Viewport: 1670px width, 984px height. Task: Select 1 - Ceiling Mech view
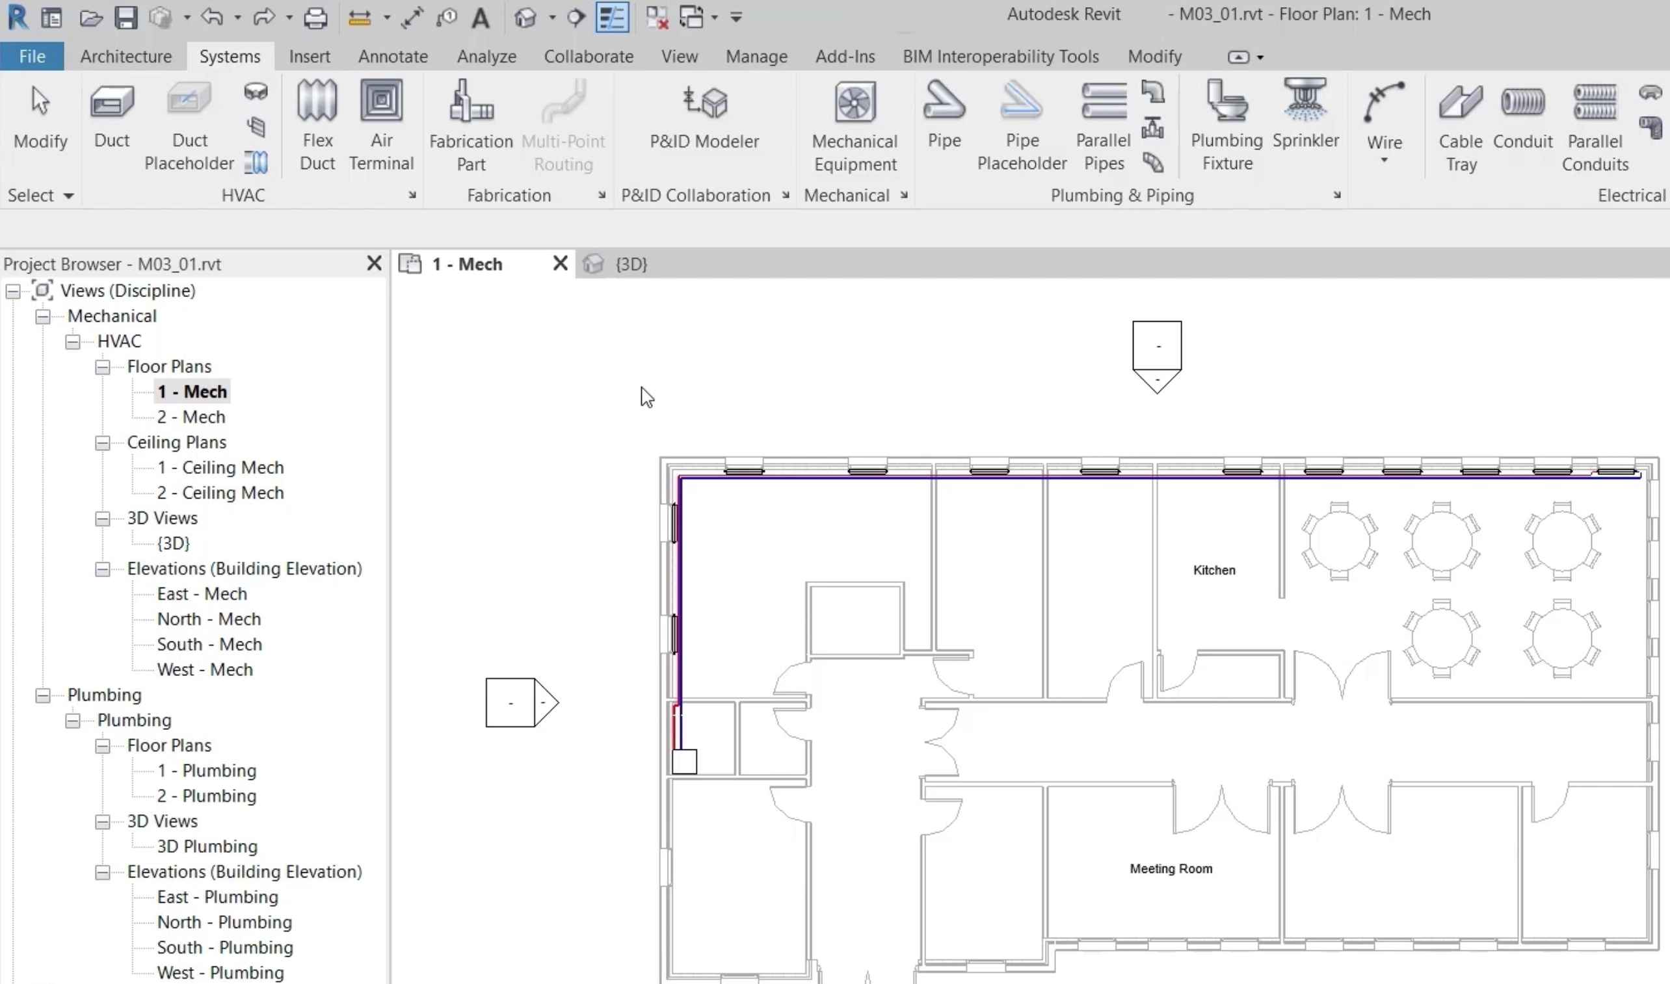tap(220, 467)
